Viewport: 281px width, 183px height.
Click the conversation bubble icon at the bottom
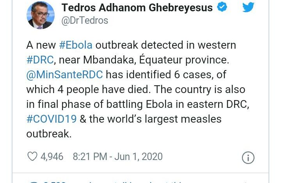(x=34, y=181)
